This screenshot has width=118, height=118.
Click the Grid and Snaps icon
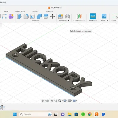pyautogui.click(x=70, y=101)
